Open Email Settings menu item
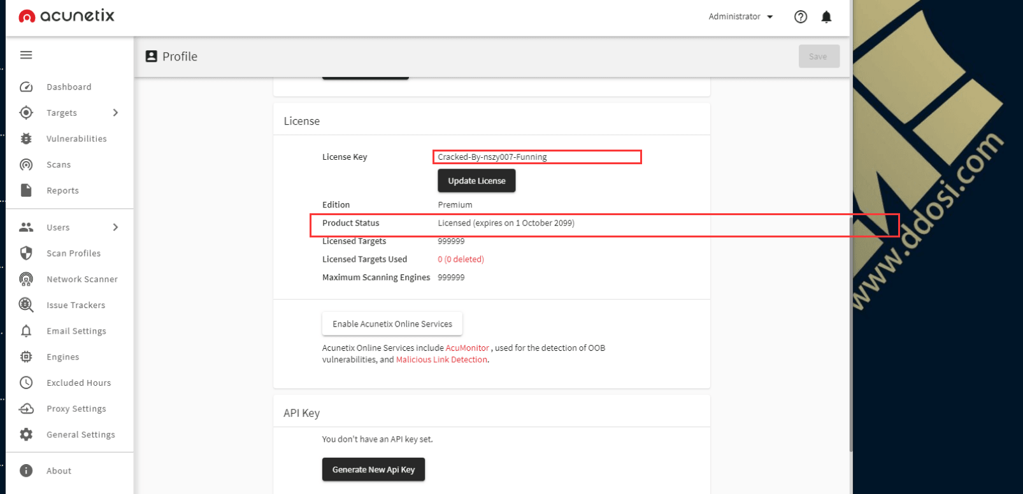Viewport: 1023px width, 494px height. 76,331
